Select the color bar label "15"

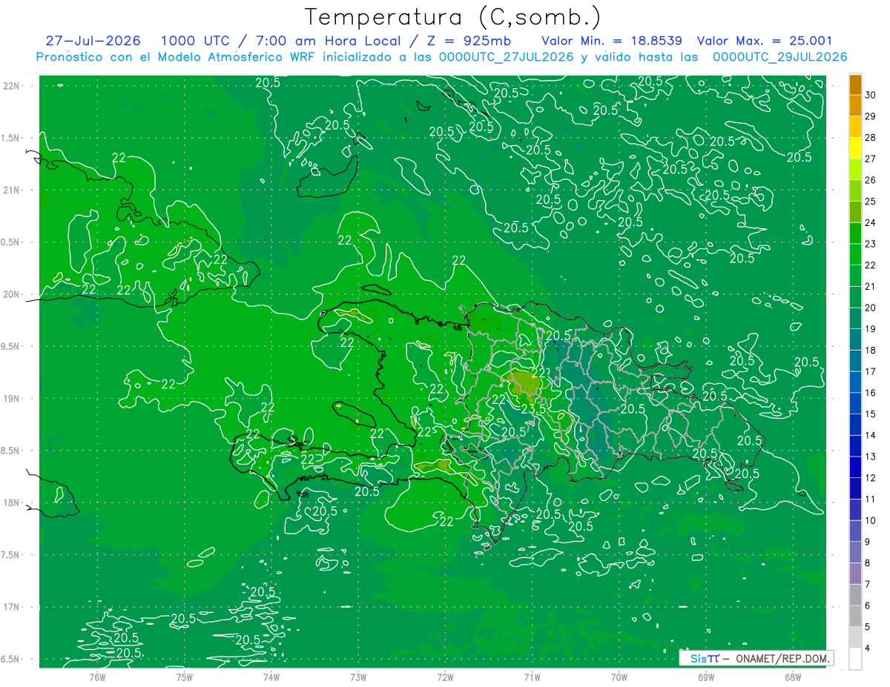coord(871,414)
